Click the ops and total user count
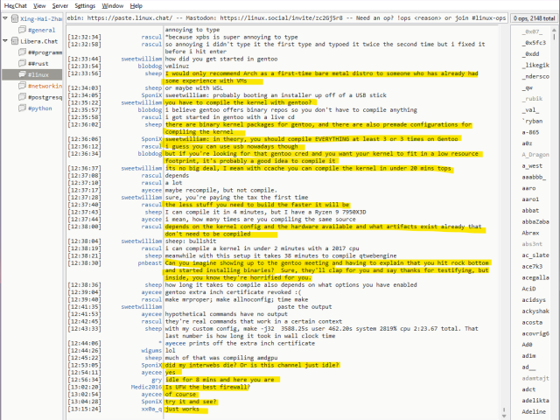This screenshot has width=560, height=420. [x=532, y=17]
